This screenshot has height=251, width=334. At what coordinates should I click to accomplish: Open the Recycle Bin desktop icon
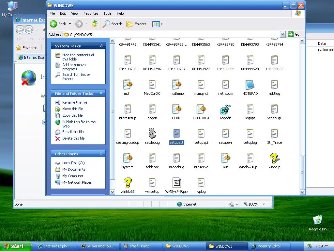318,223
